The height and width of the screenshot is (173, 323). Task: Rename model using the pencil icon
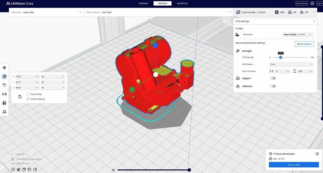coord(13,159)
